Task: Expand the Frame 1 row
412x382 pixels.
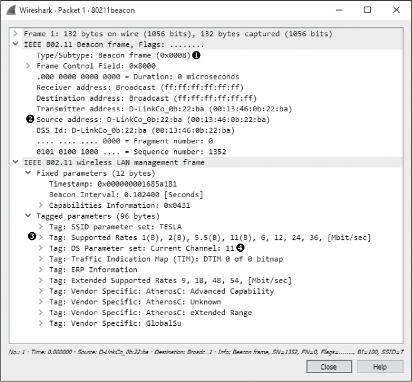Action: tap(15, 34)
